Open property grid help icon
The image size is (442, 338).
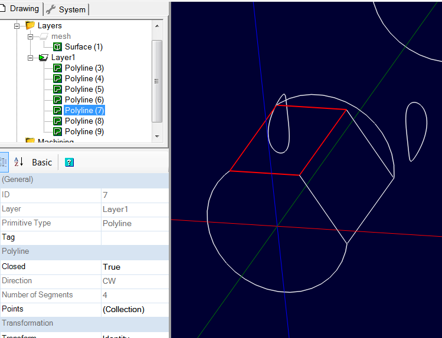70,163
